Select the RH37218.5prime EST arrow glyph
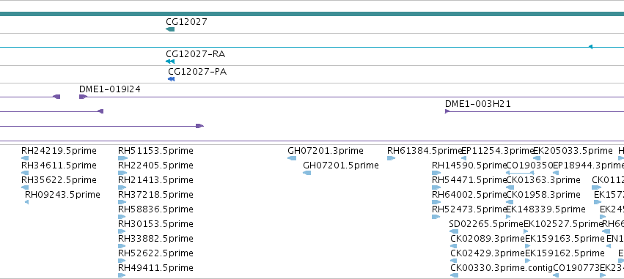The width and height of the screenshot is (624, 279). coord(122,202)
